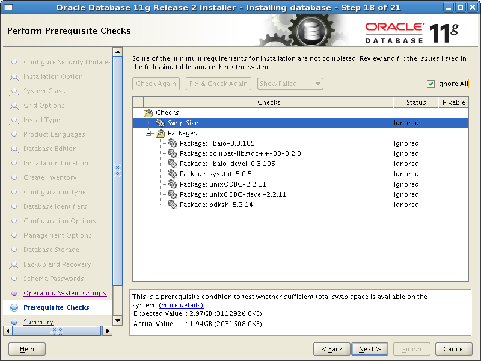Click the vertical scrollbar thumb in step list
This screenshot has width=481, height=361.
pos(118,171)
